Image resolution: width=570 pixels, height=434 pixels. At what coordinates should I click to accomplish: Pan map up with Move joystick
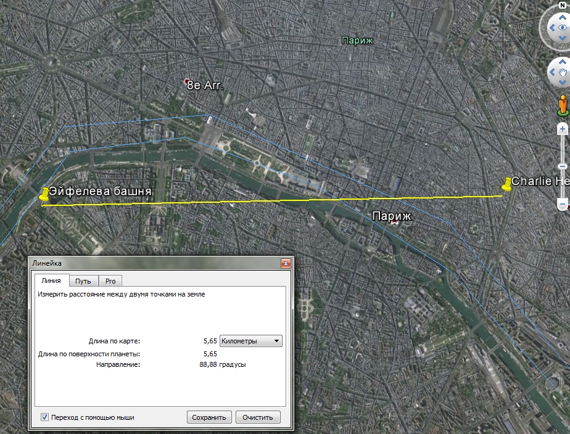563,62
